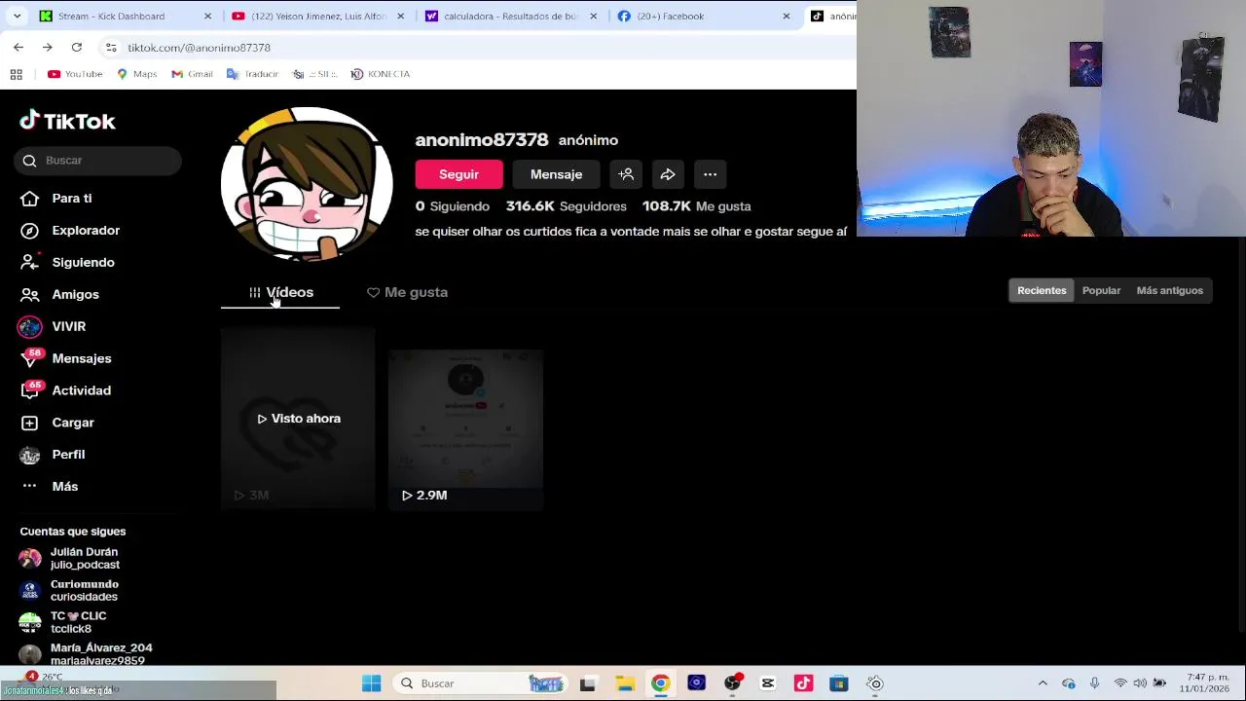
Task: Go back in Chrome
Action: (18, 47)
